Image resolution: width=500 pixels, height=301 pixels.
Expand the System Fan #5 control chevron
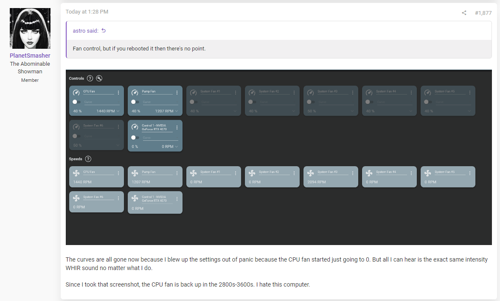tap(470, 111)
